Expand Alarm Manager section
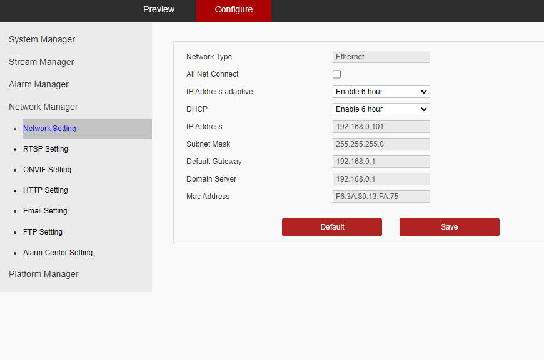Screen dimensions: 544x360 pyautogui.click(x=39, y=84)
